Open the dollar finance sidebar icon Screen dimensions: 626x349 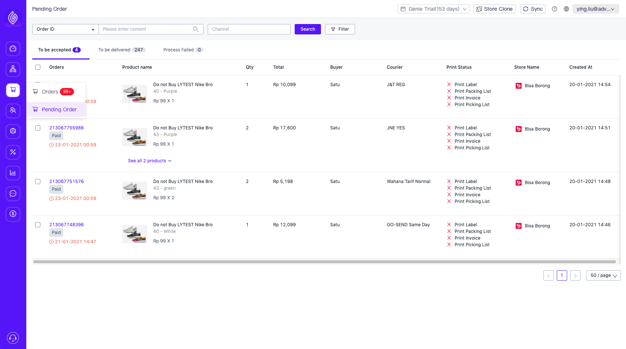(x=13, y=214)
